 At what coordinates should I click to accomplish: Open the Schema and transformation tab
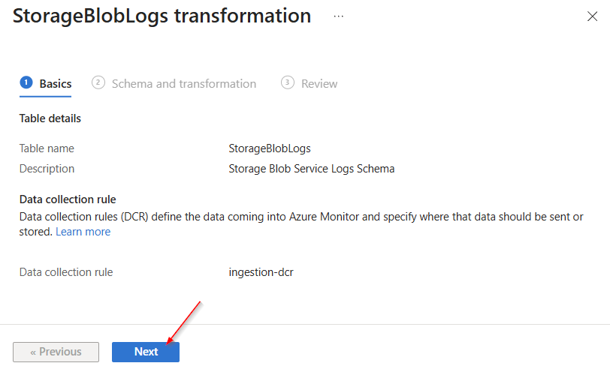click(x=183, y=84)
